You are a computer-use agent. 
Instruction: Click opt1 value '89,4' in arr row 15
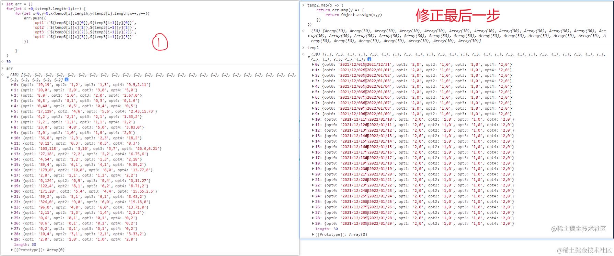tap(45, 164)
